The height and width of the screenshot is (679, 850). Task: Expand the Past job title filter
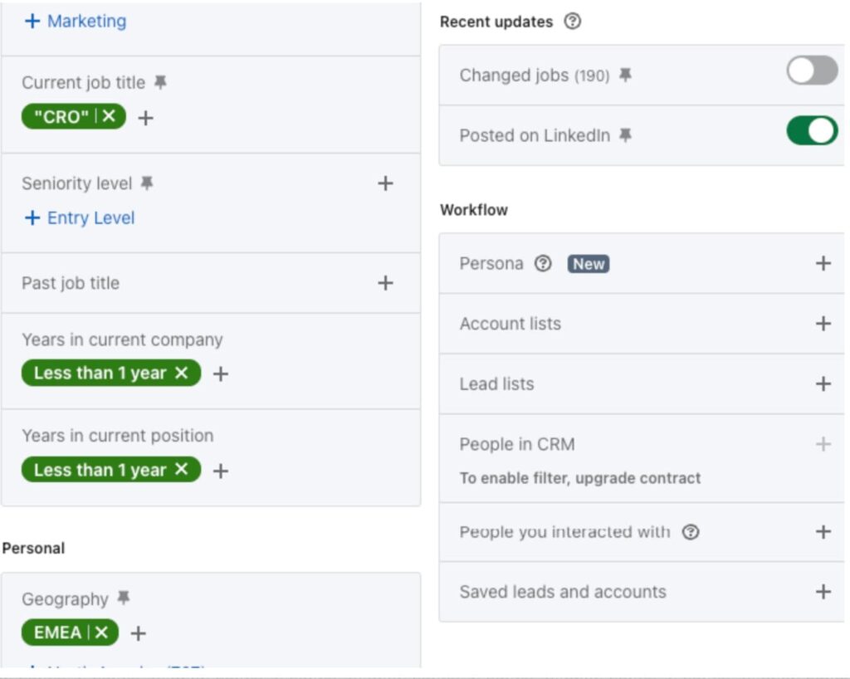pos(385,283)
